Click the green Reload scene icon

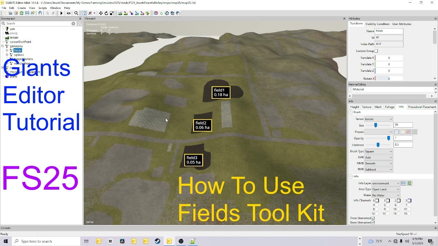tap(21, 13)
